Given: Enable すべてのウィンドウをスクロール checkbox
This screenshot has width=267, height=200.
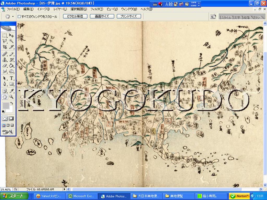Looking at the screenshot, I should click(x=19, y=16).
